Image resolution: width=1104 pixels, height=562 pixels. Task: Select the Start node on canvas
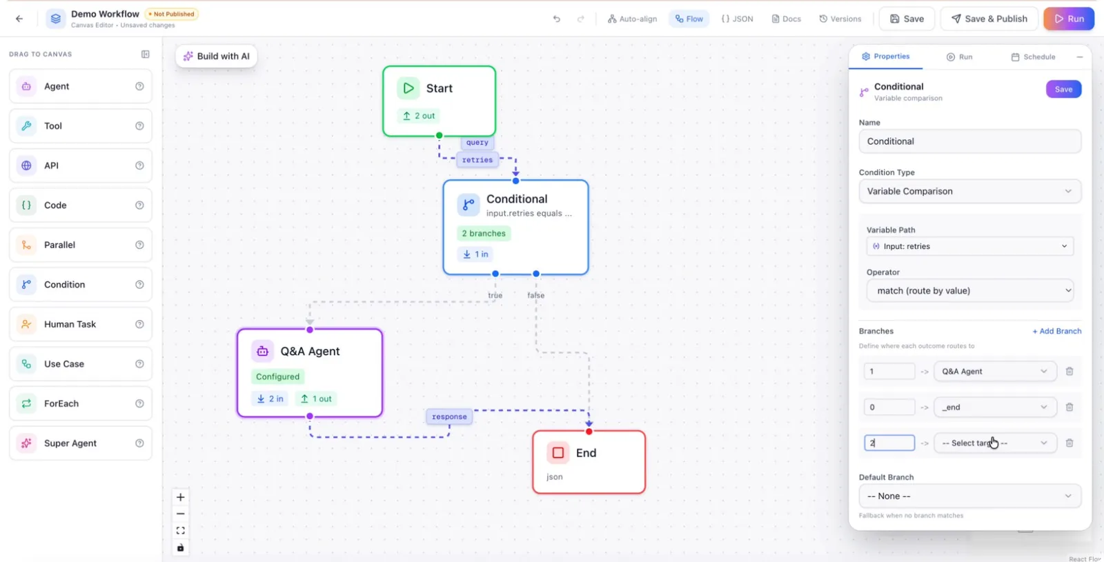tap(440, 101)
